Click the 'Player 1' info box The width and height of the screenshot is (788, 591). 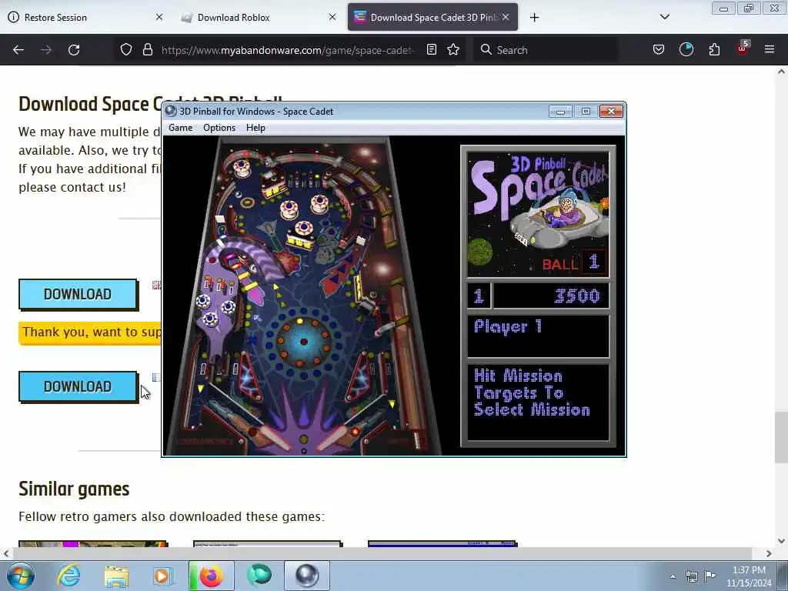pos(538,336)
